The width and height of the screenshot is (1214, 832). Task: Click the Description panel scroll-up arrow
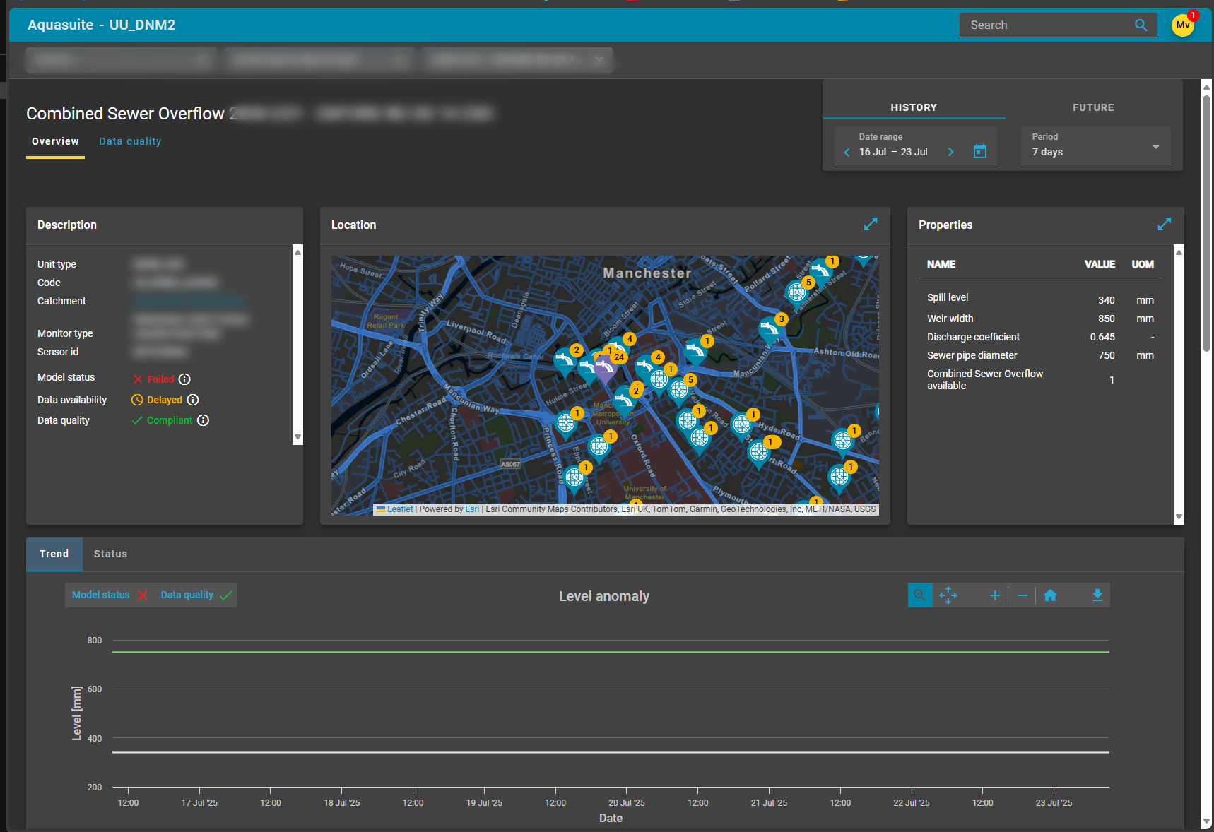coord(298,252)
